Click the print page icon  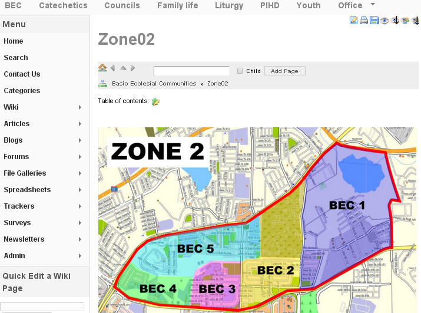pos(364,21)
